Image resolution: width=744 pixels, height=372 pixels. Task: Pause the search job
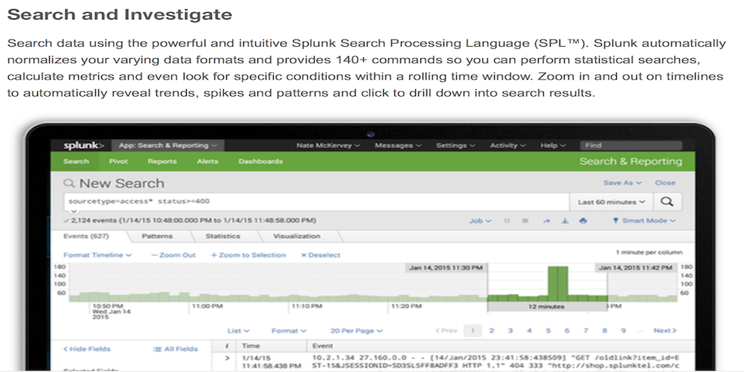[x=507, y=221]
